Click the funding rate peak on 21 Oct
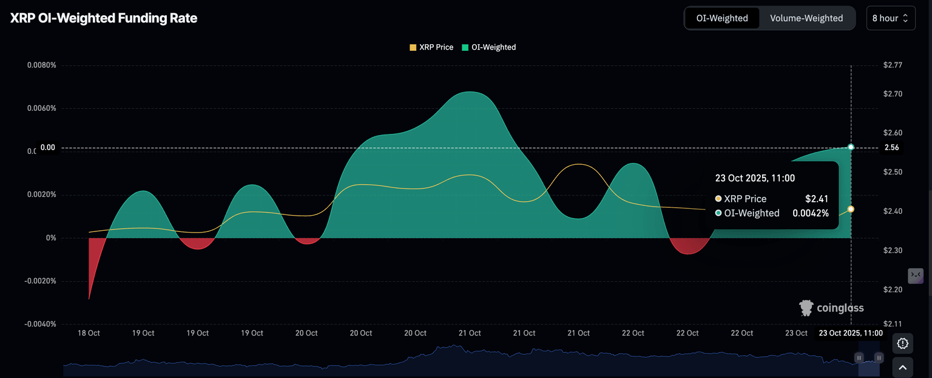Viewport: 932px width, 378px height. (x=469, y=92)
